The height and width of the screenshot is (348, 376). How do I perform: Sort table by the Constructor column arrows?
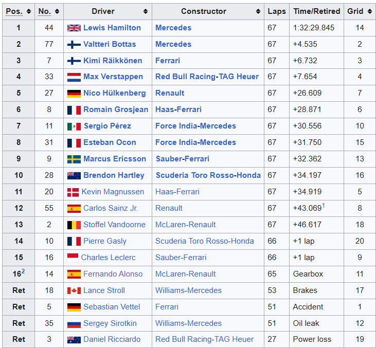point(258,11)
